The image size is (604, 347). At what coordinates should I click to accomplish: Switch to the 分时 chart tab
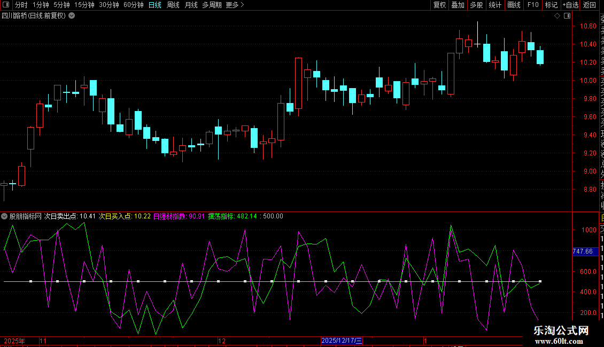point(21,5)
